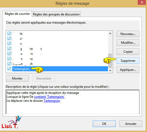Viewport: 147px width, 132px height.
Task: Click the scroll up arrow in rules list
Action: point(110,33)
